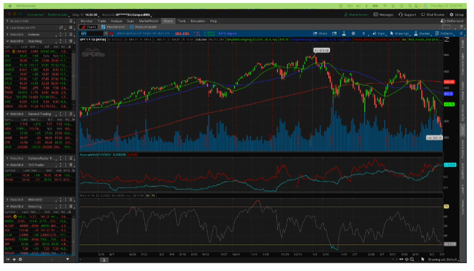
Task: Click the beaker icon next to Share
Action: (343, 34)
